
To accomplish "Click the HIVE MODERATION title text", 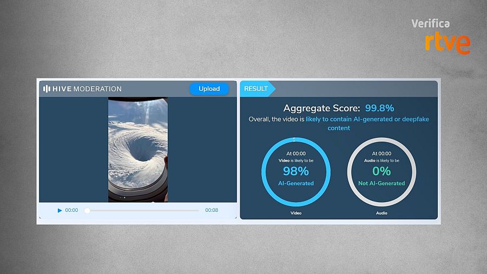I will tap(88, 89).
